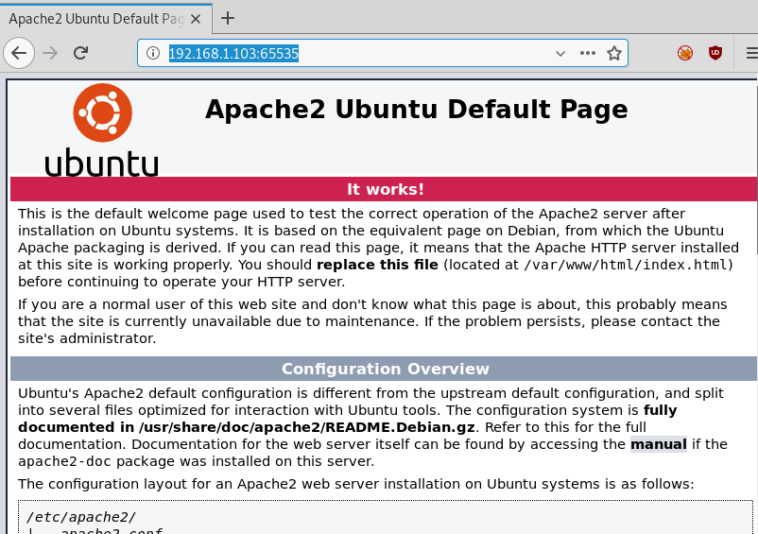The height and width of the screenshot is (534, 758).
Task: Open the NoScript extension icon
Action: point(685,53)
